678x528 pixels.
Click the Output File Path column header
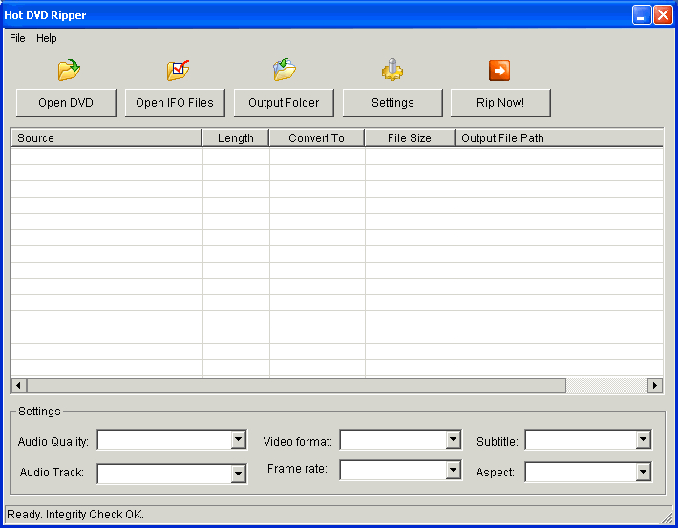[559, 137]
